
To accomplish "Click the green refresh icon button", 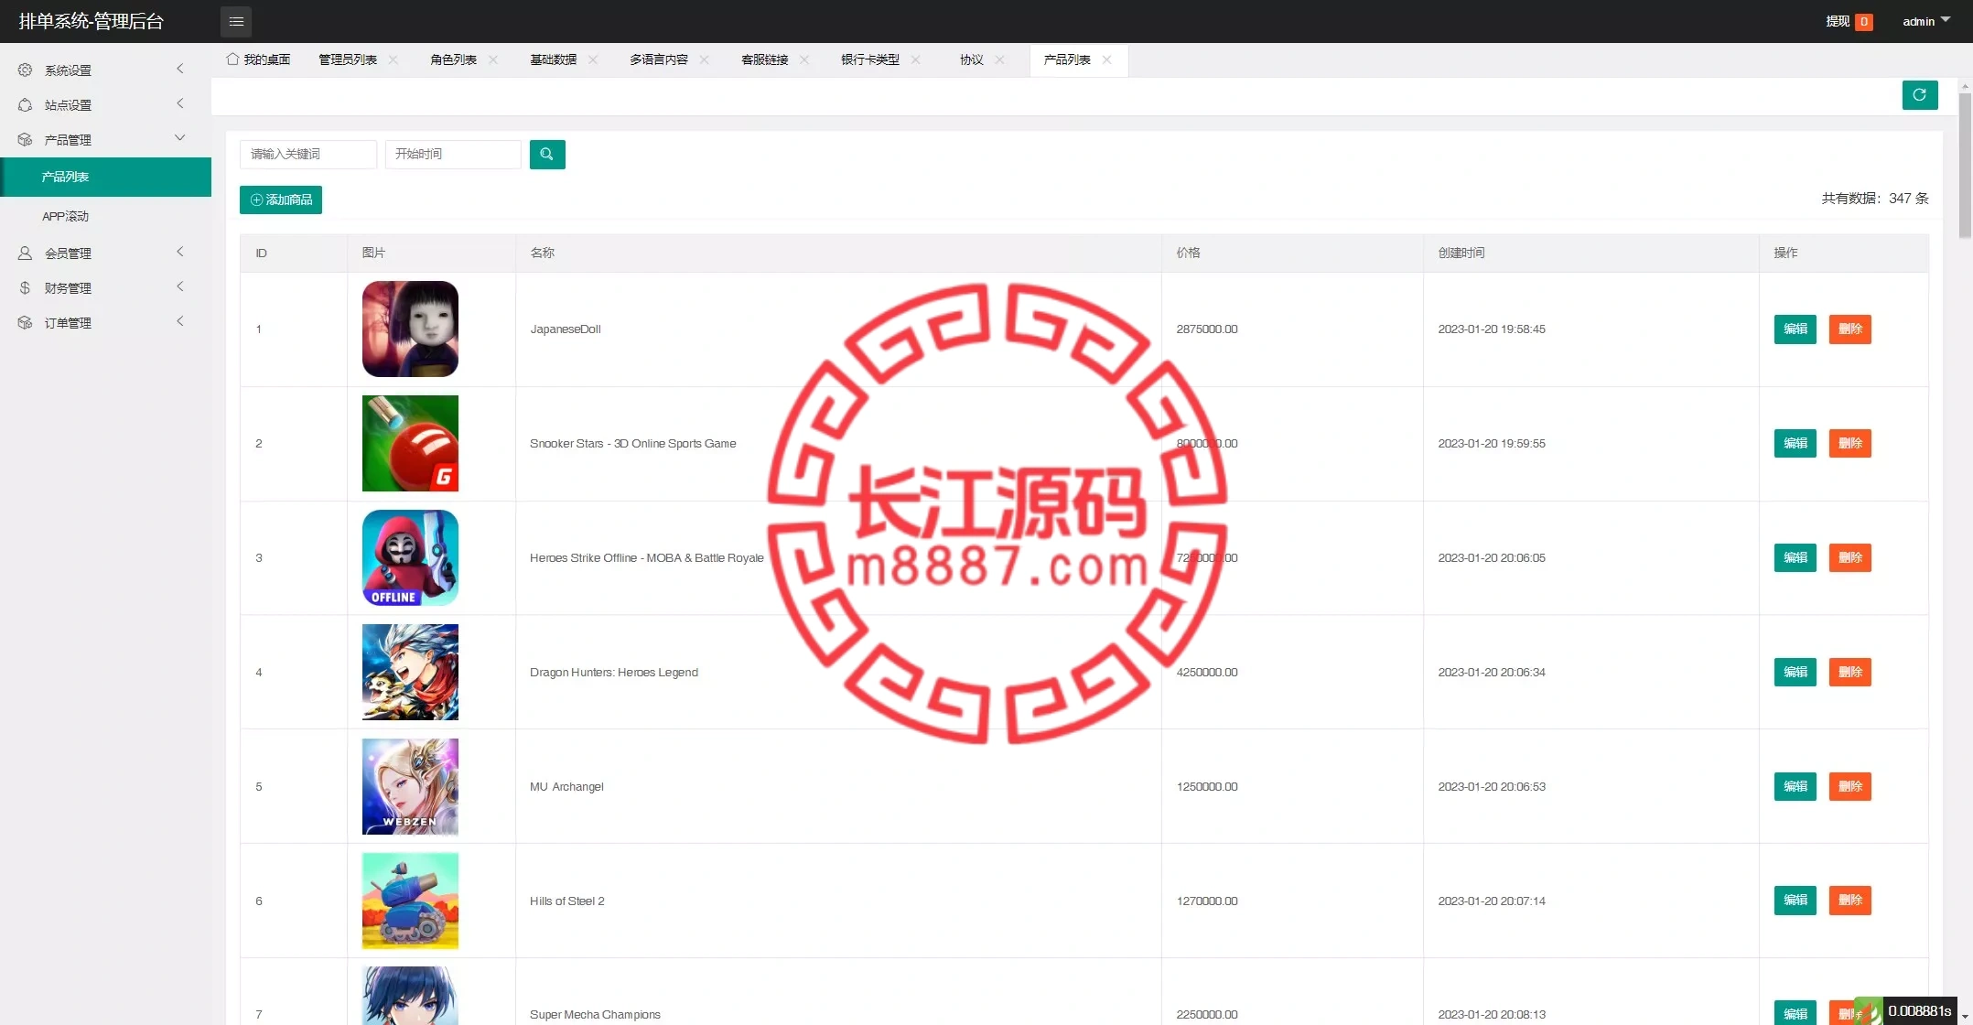I will [1919, 94].
